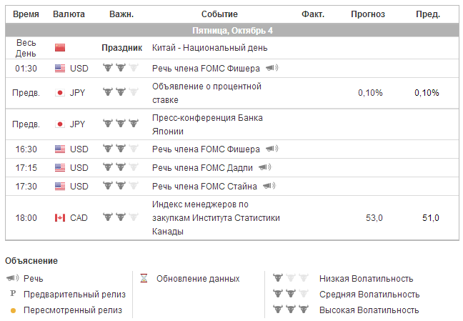The width and height of the screenshot is (463, 321).
Task: Click the 53,0 forecast value for CAD
Action: tap(374, 217)
